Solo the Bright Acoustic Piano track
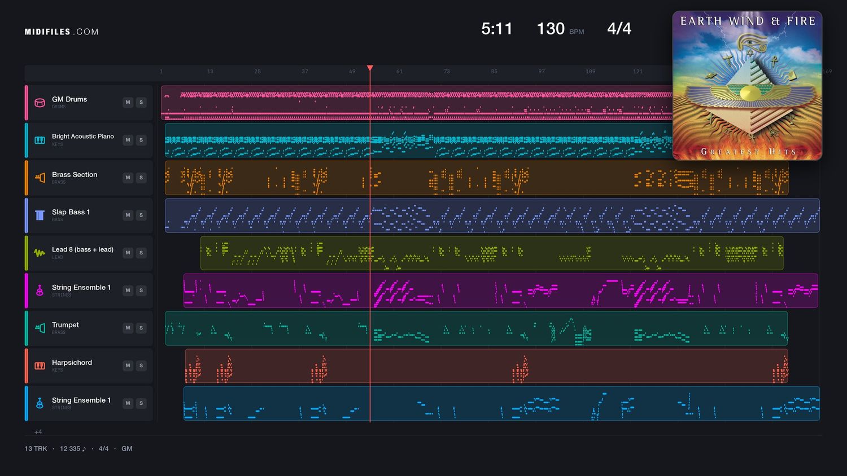The image size is (847, 476). [141, 140]
